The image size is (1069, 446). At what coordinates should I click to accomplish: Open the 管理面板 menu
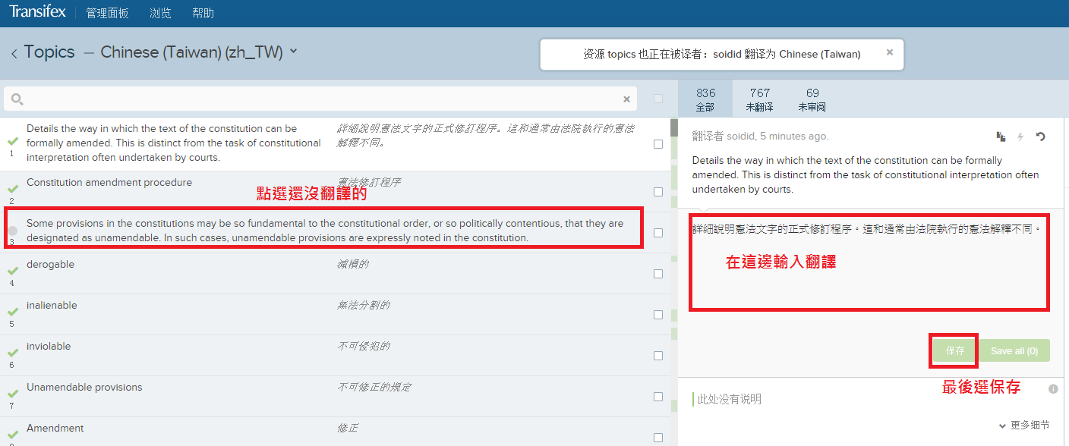tap(107, 13)
